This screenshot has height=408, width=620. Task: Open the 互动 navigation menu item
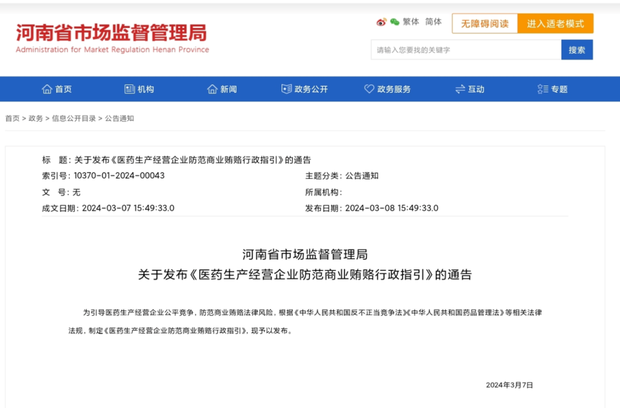470,89
